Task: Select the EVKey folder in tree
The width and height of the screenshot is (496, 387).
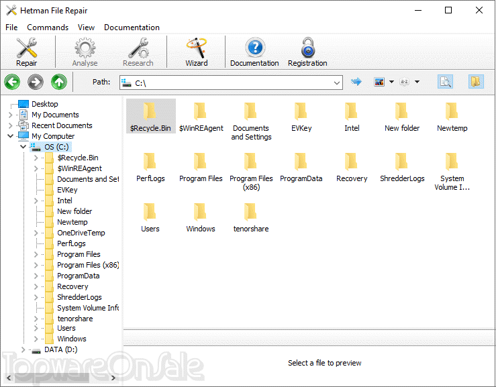Action: 67,190
